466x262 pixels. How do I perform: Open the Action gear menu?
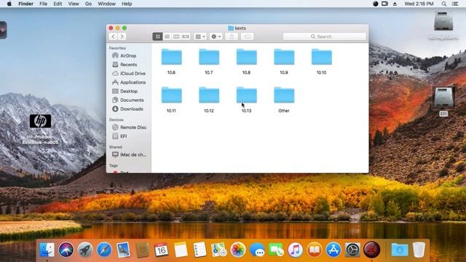click(216, 36)
